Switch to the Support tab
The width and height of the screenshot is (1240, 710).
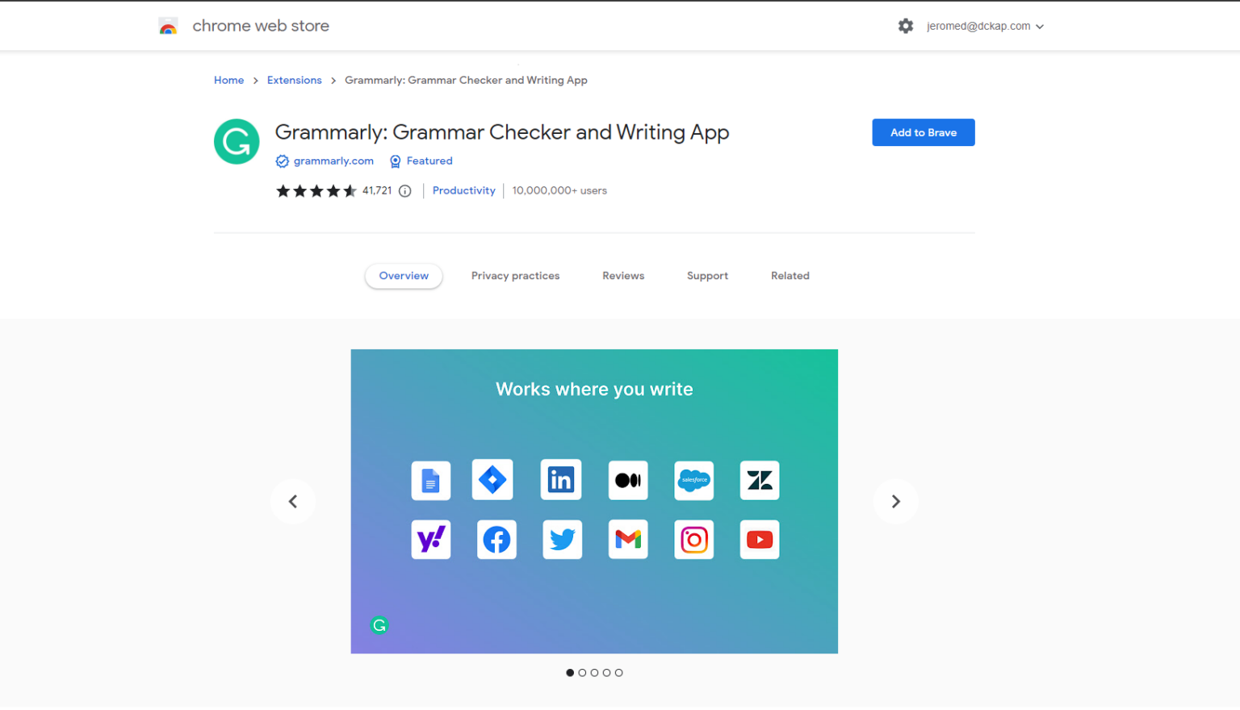tap(707, 276)
